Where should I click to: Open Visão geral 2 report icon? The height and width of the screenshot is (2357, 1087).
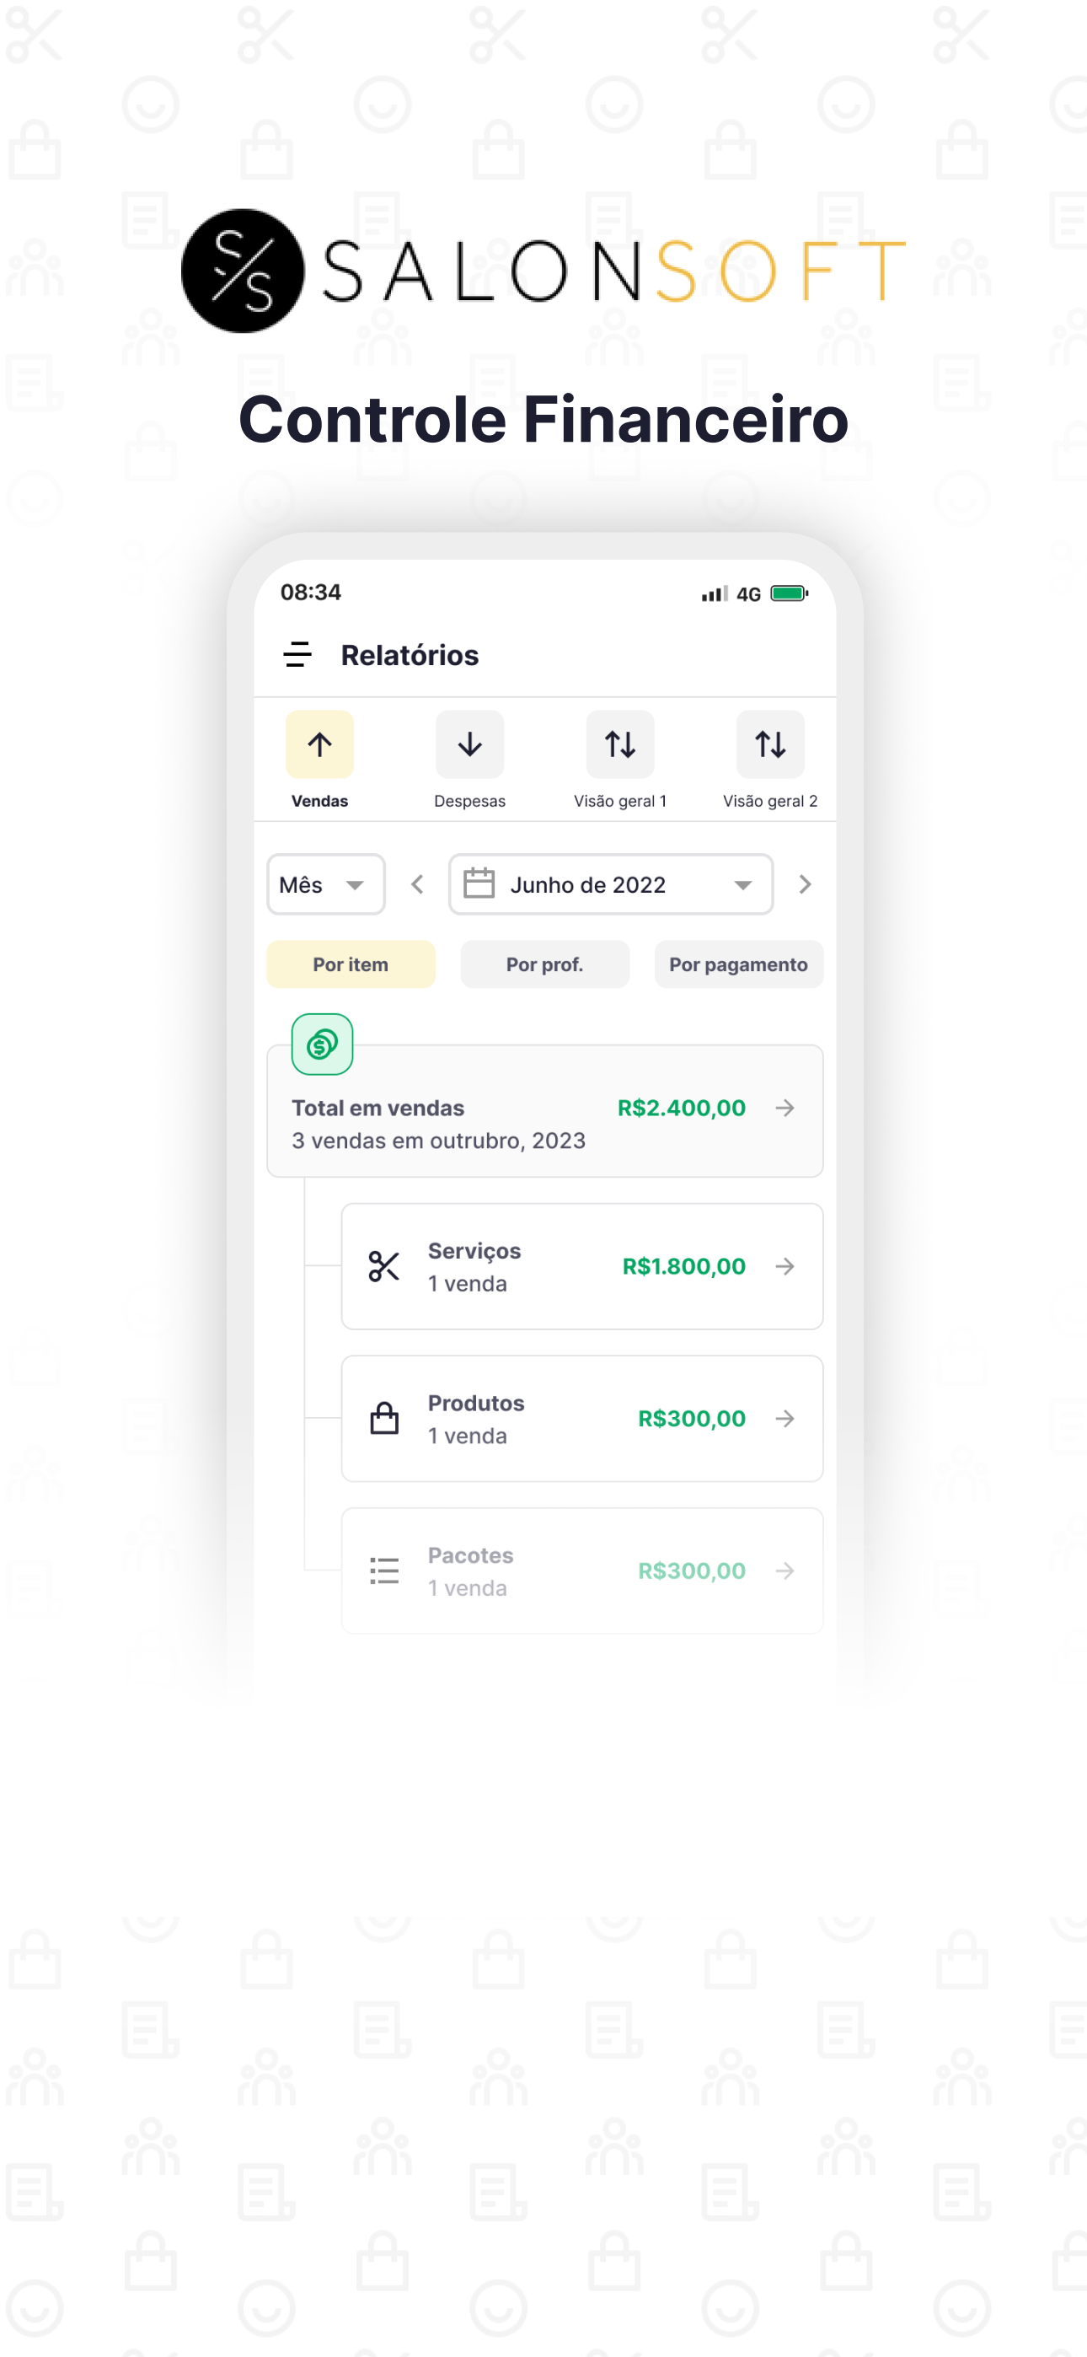click(769, 744)
